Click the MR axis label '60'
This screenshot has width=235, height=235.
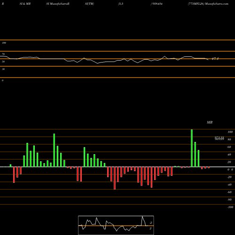pyautogui.click(x=229, y=147)
